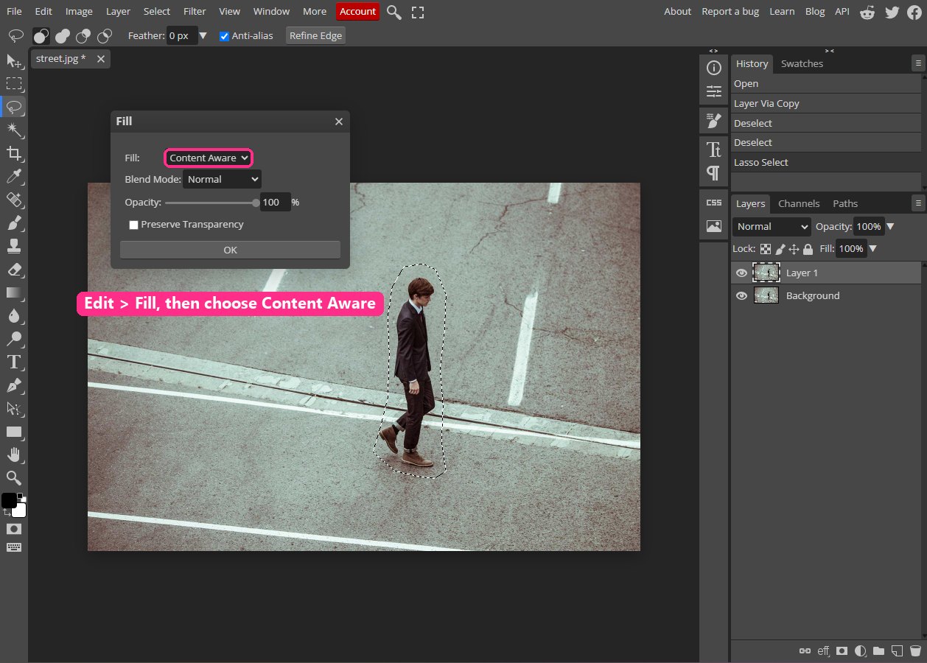927x663 pixels.
Task: Set selection mode to Subtract
Action: [x=83, y=36]
